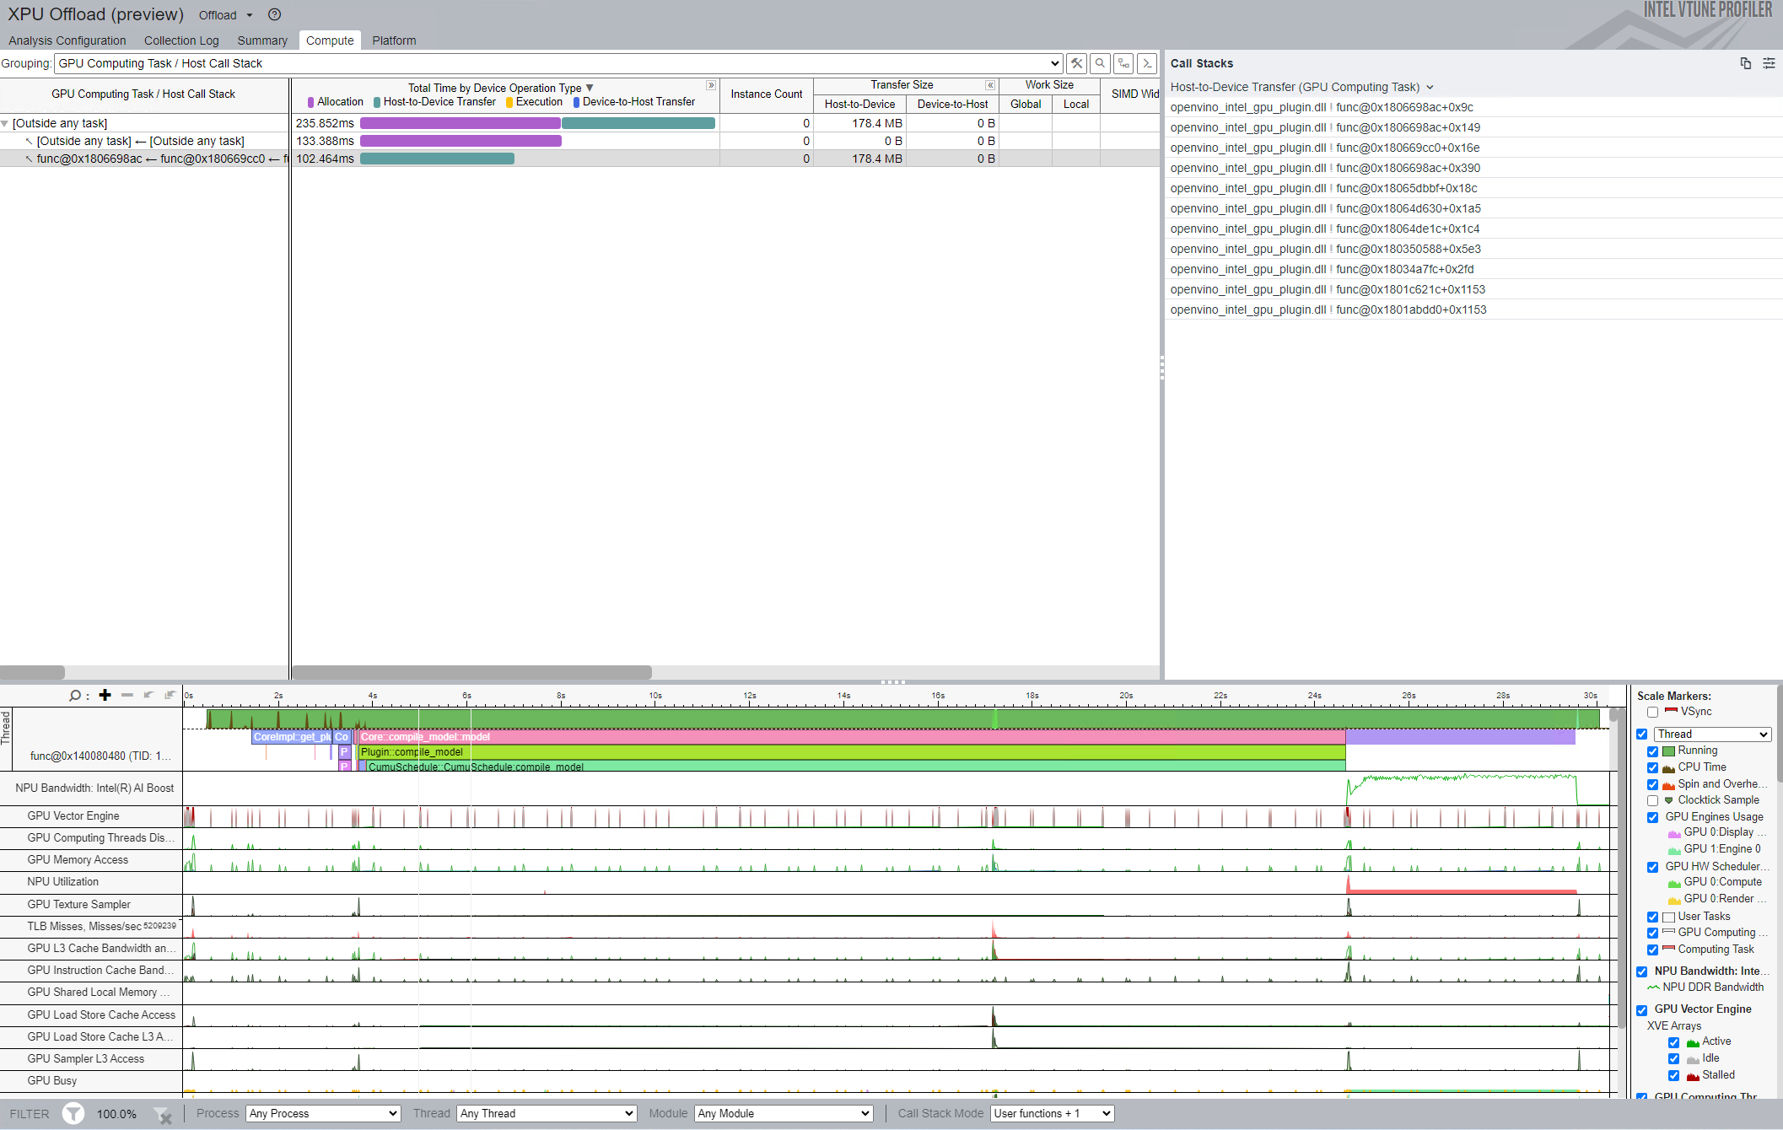Click the expand hierarchy tree icon

pyautogui.click(x=1123, y=63)
